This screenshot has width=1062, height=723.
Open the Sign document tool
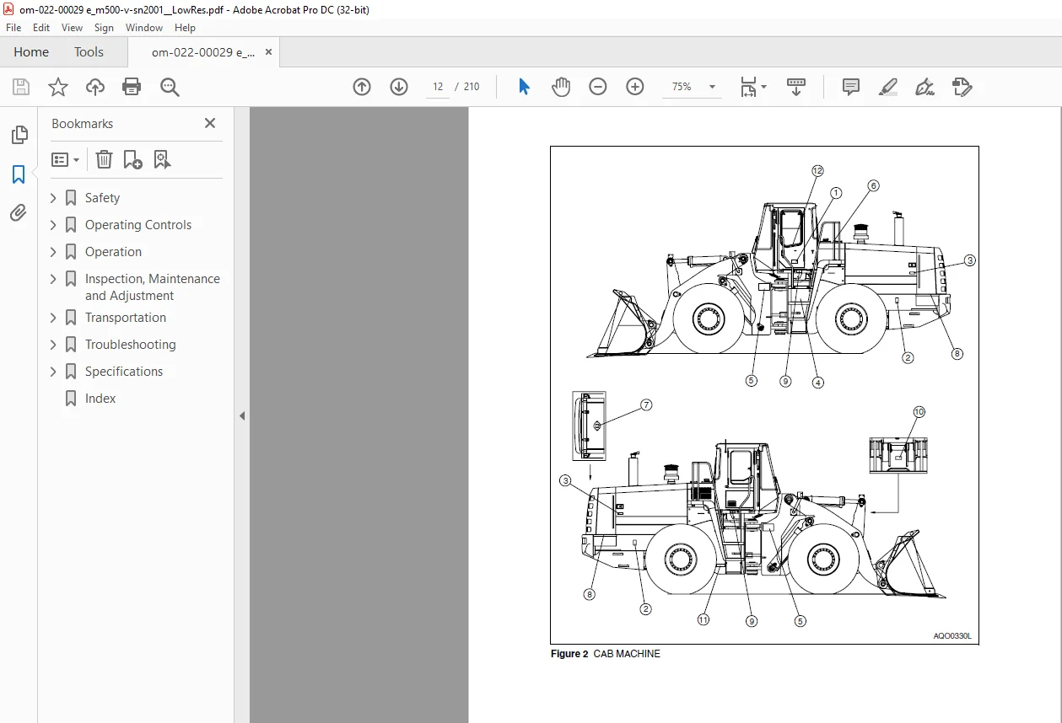925,87
